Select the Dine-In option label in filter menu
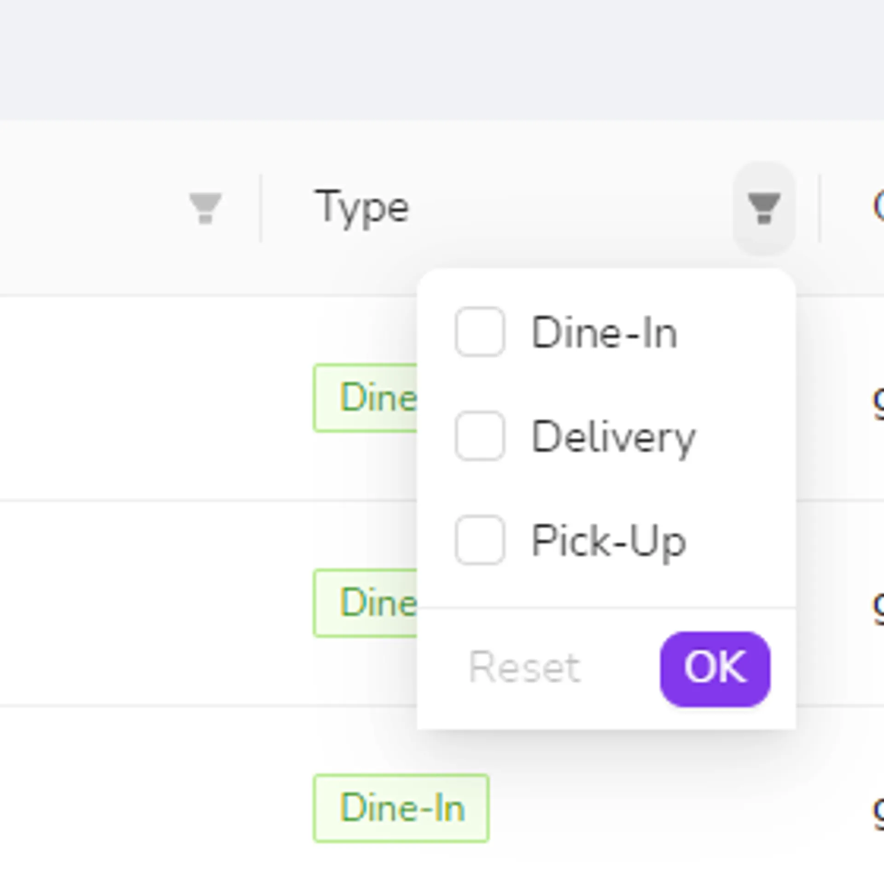The image size is (884, 887). 604,332
